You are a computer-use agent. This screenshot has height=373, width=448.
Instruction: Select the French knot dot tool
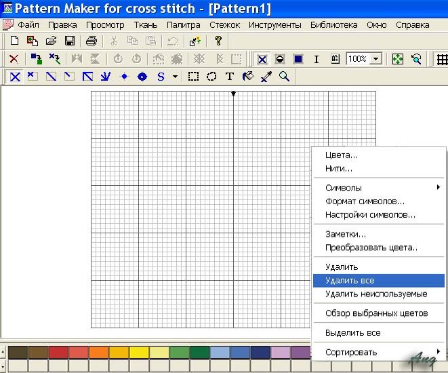pos(124,77)
